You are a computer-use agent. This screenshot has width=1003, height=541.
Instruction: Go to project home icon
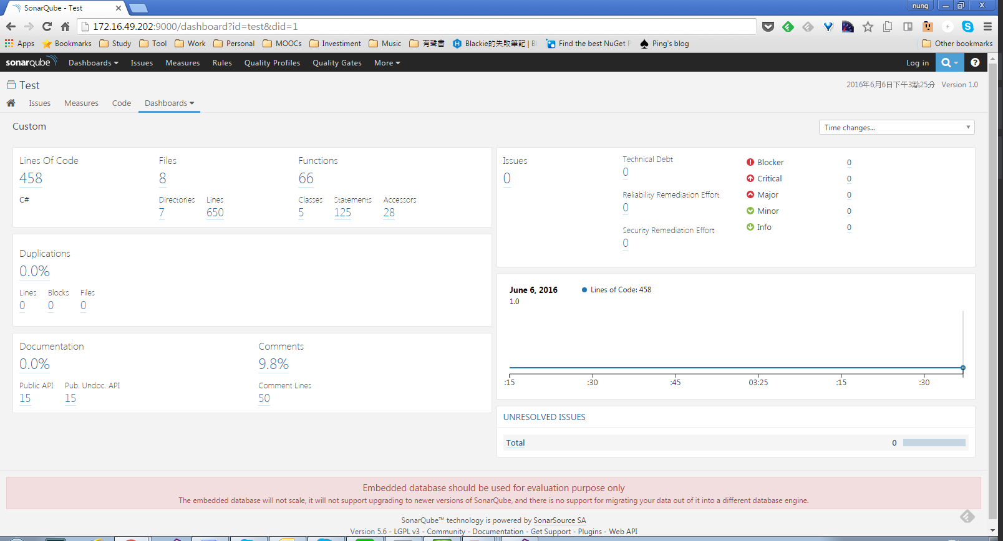(11, 103)
